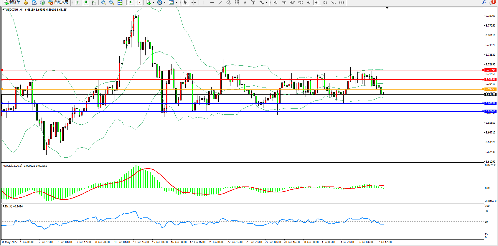The height and width of the screenshot is (246, 498).
Task: Select the crosshair tool
Action: coord(194,2)
